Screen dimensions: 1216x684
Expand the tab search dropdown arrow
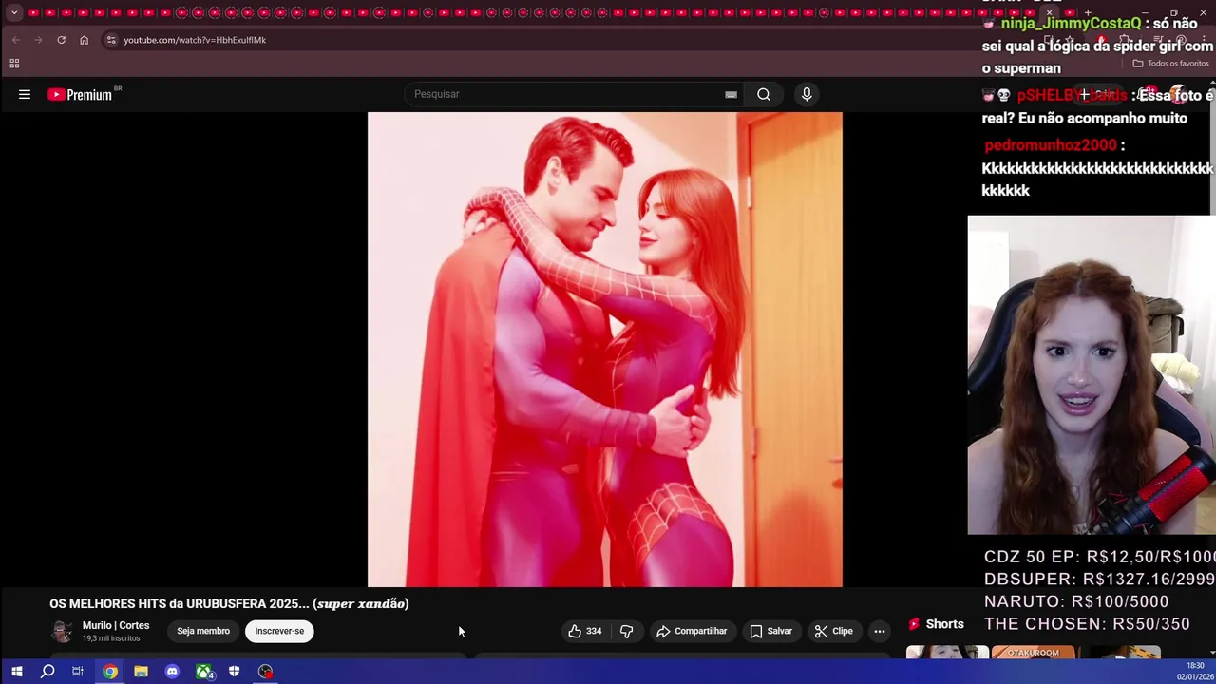click(x=14, y=12)
